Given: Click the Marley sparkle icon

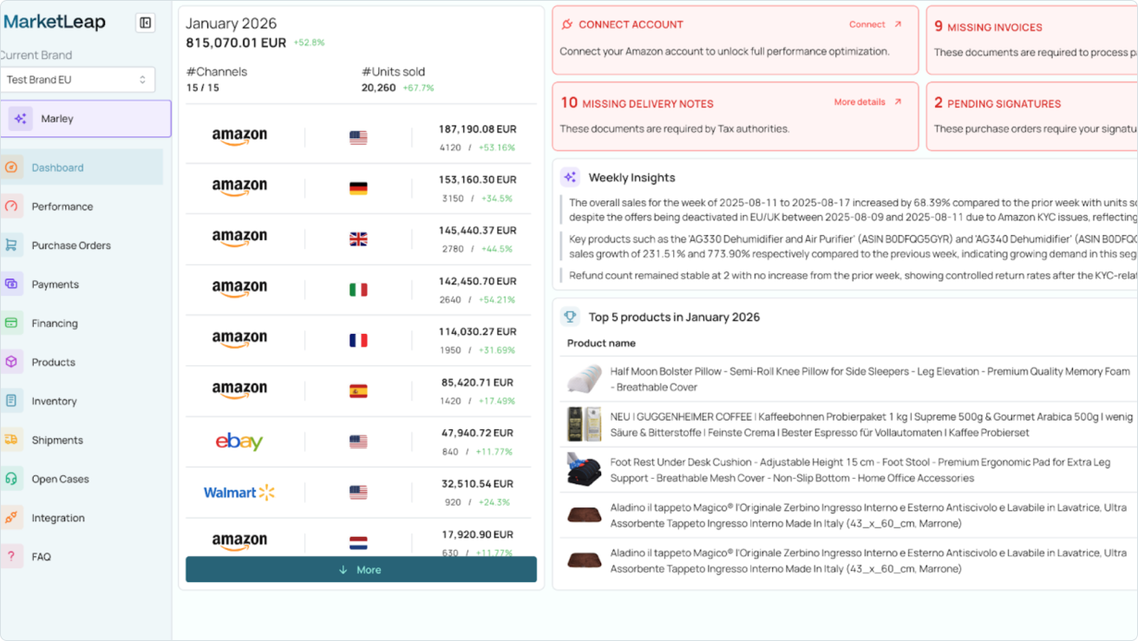Looking at the screenshot, I should (21, 119).
